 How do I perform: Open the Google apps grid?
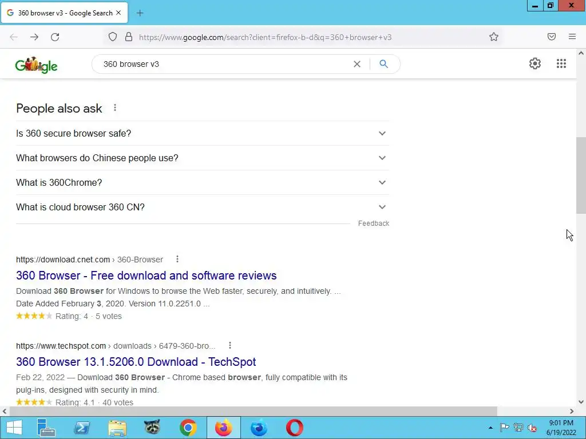click(x=561, y=63)
